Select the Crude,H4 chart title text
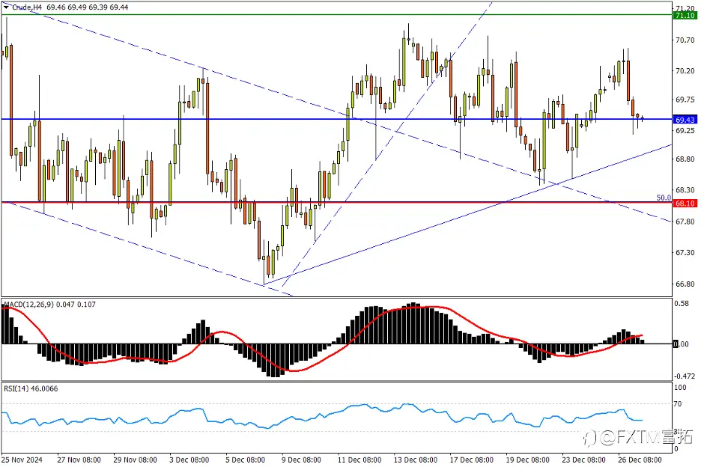The image size is (701, 467). (27, 7)
